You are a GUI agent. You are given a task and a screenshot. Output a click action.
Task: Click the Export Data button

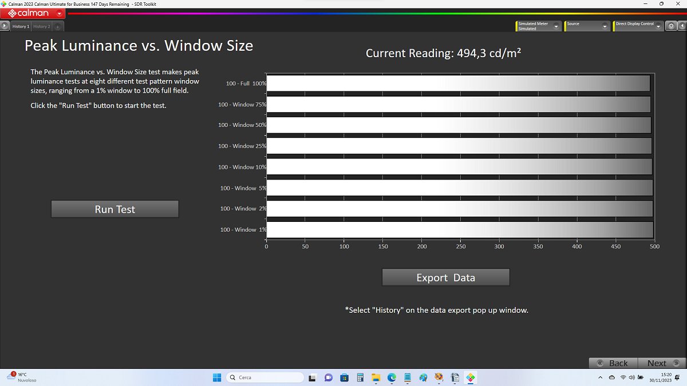[445, 277]
